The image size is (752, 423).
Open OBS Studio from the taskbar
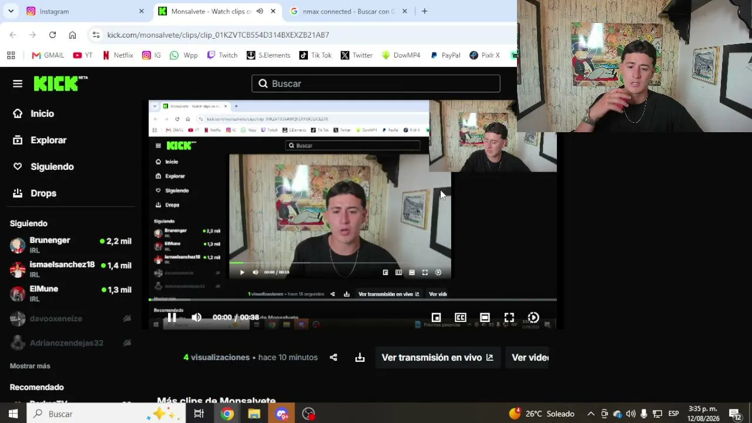(309, 414)
